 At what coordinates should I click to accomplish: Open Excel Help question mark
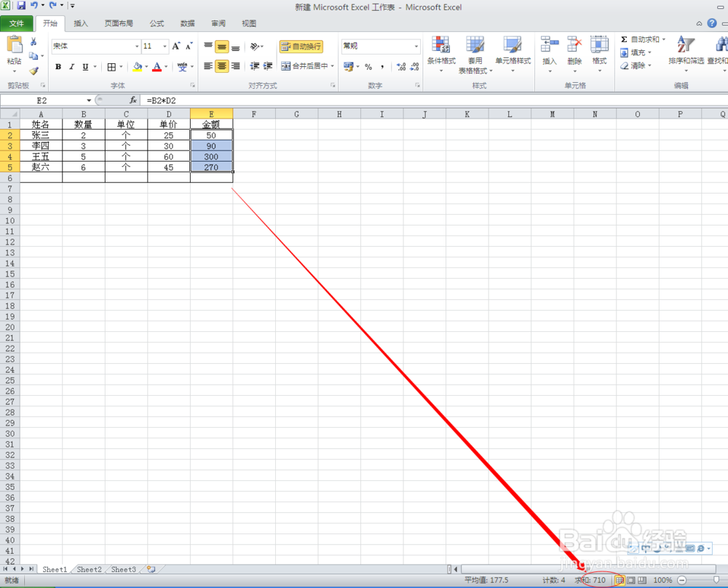pyautogui.click(x=712, y=23)
